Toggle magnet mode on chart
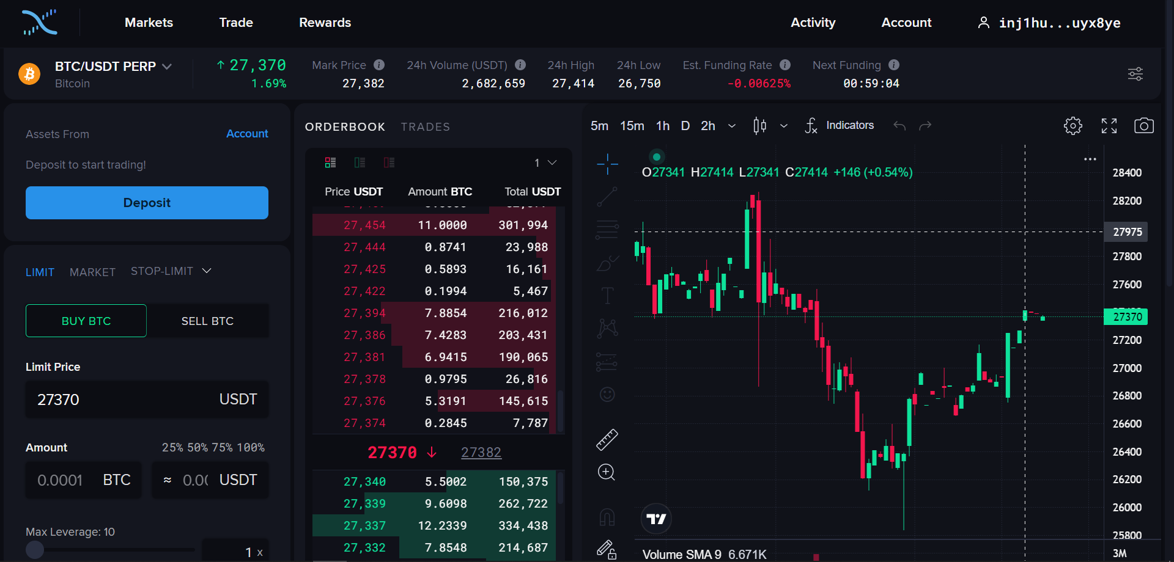Screen dimensions: 1174x562 pyautogui.click(x=607, y=517)
